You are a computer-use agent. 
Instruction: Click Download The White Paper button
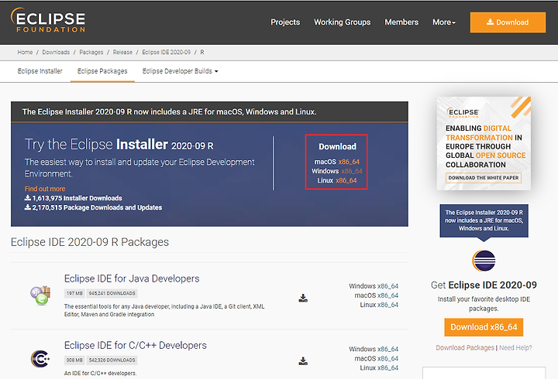coord(484,178)
